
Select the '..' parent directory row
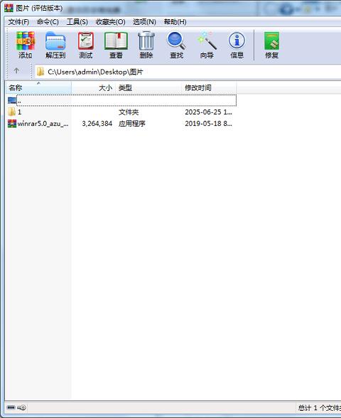pyautogui.click(x=126, y=100)
